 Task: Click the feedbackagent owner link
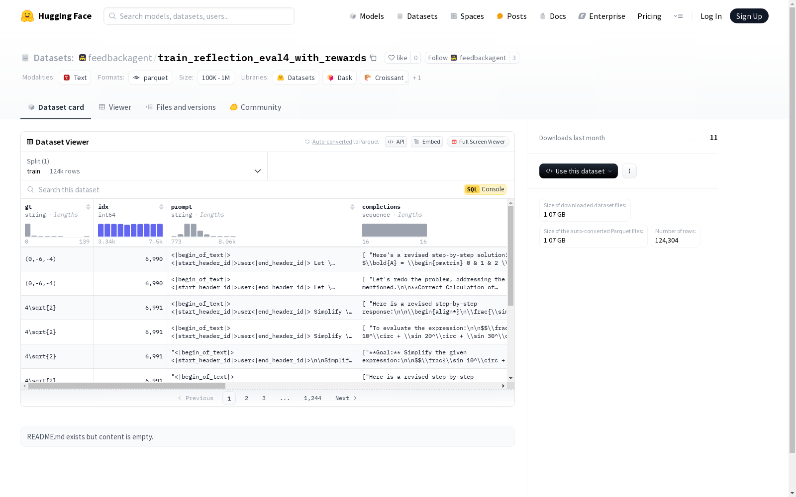(120, 58)
